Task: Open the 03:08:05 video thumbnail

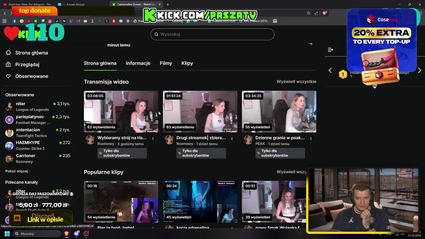Action: [121, 112]
